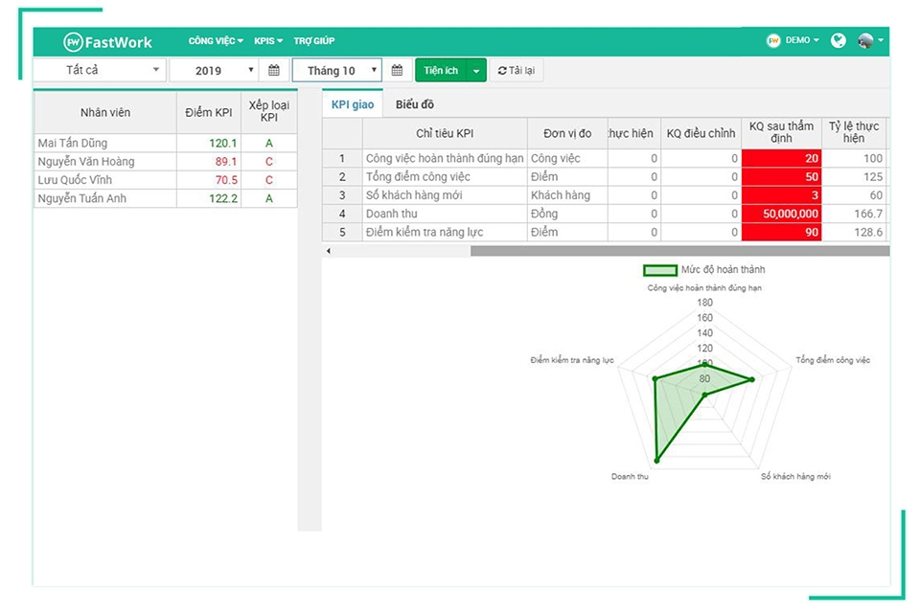The width and height of the screenshot is (920, 613).
Task: Switch to the Biểu đồ tab
Action: [416, 103]
